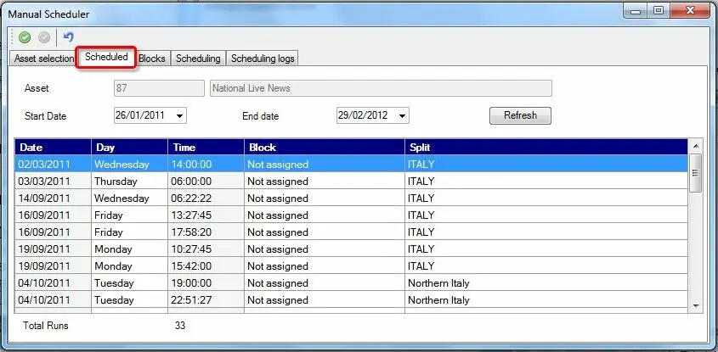Open the End date picker dropdown
This screenshot has width=718, height=352.
(x=403, y=116)
